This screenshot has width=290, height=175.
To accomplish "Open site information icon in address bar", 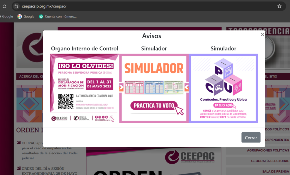I will 16,6.
